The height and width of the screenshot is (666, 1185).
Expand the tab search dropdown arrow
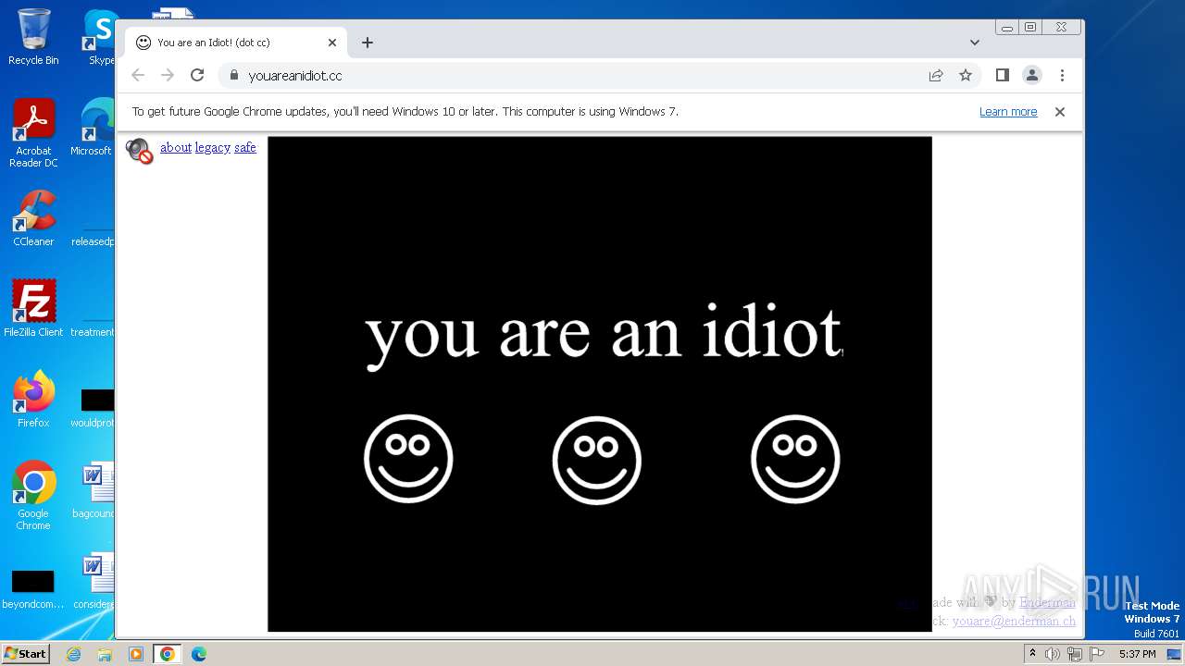tap(975, 43)
